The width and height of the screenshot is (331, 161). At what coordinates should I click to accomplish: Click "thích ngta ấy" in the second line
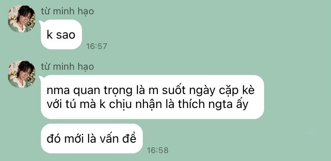coord(213,104)
